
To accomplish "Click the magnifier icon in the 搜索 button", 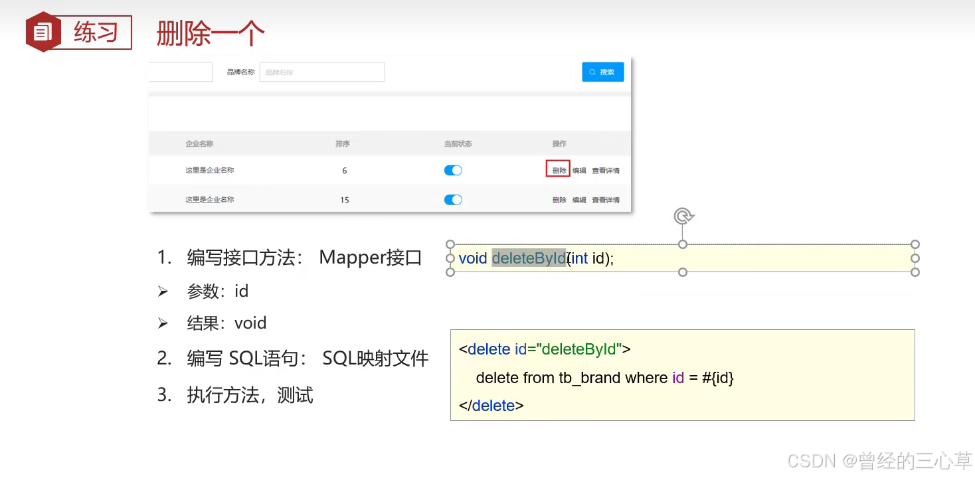I will tap(592, 72).
